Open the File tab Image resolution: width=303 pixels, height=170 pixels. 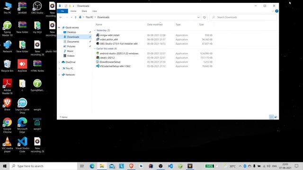pos(62,11)
